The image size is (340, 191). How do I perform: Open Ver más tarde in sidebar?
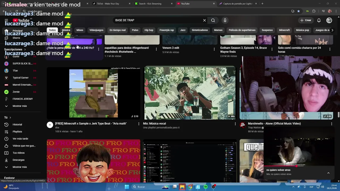(x=20, y=139)
